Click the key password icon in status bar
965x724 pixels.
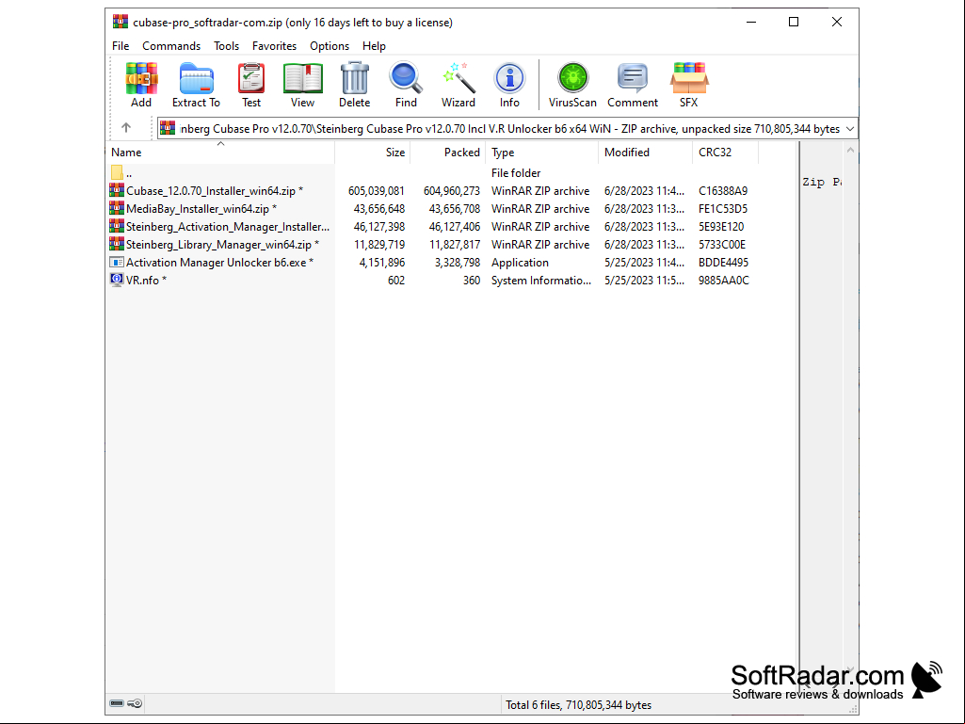tap(136, 703)
